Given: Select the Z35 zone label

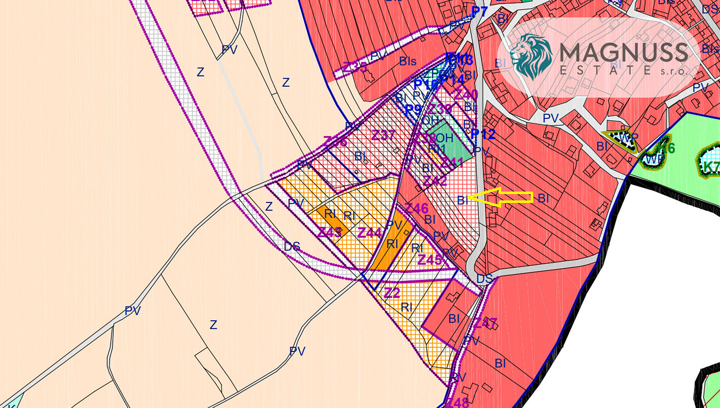Looking at the screenshot, I should point(354,67).
